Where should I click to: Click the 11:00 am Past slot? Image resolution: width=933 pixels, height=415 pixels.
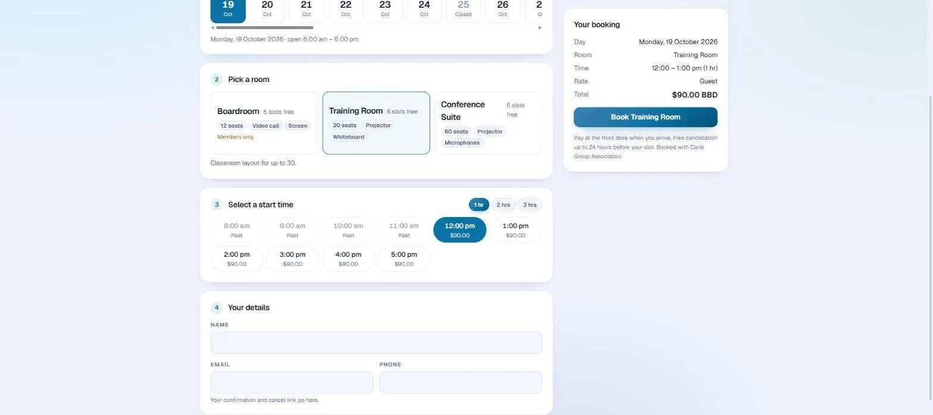pyautogui.click(x=404, y=230)
